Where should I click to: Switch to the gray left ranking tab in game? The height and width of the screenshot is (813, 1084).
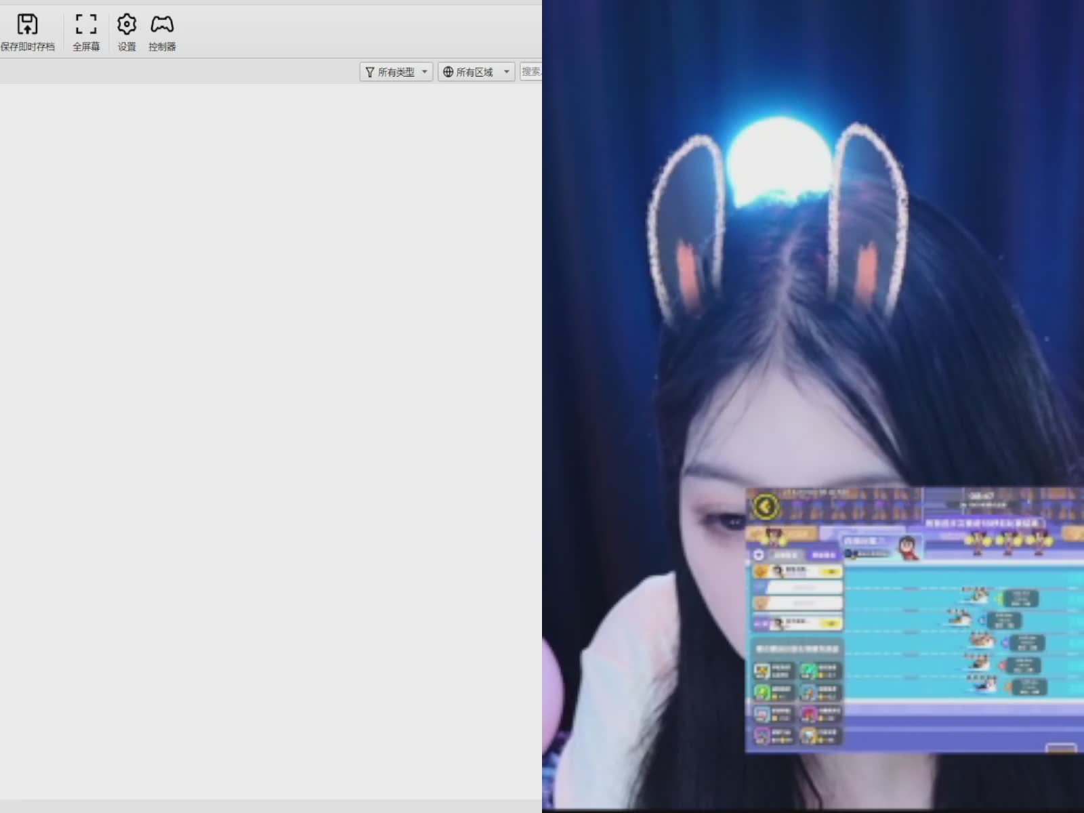tap(785, 555)
